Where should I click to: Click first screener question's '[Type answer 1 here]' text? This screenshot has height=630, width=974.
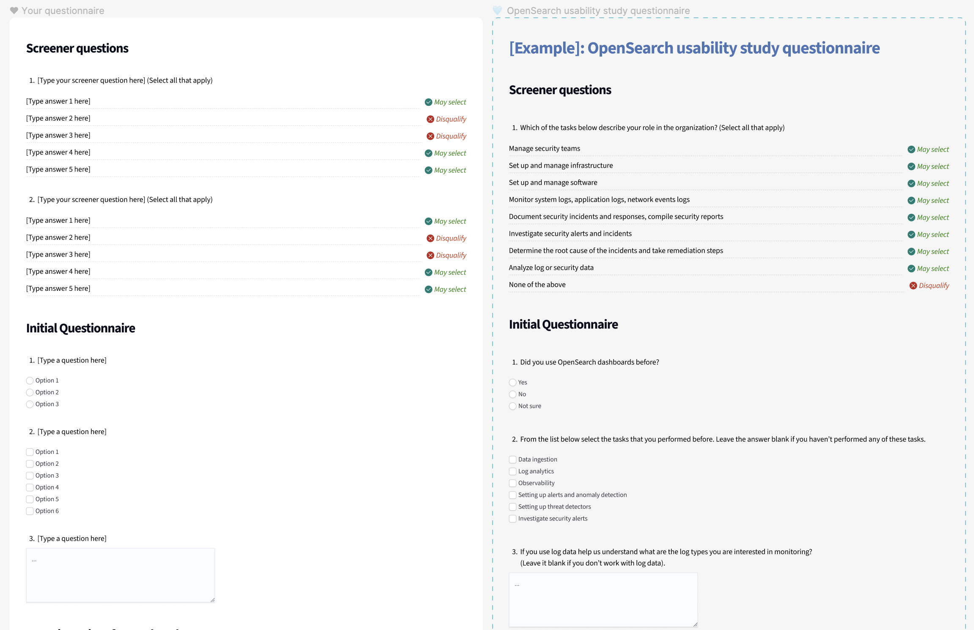(58, 101)
